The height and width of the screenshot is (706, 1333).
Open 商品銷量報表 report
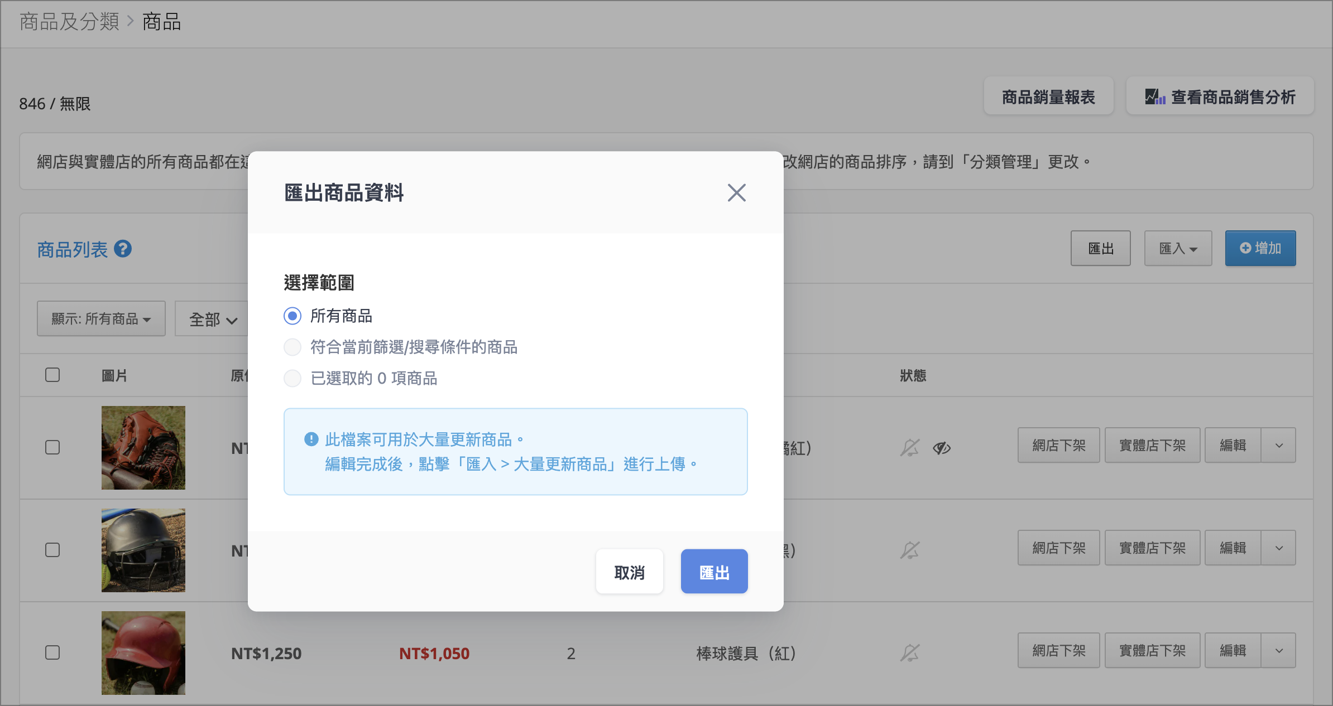click(1048, 96)
